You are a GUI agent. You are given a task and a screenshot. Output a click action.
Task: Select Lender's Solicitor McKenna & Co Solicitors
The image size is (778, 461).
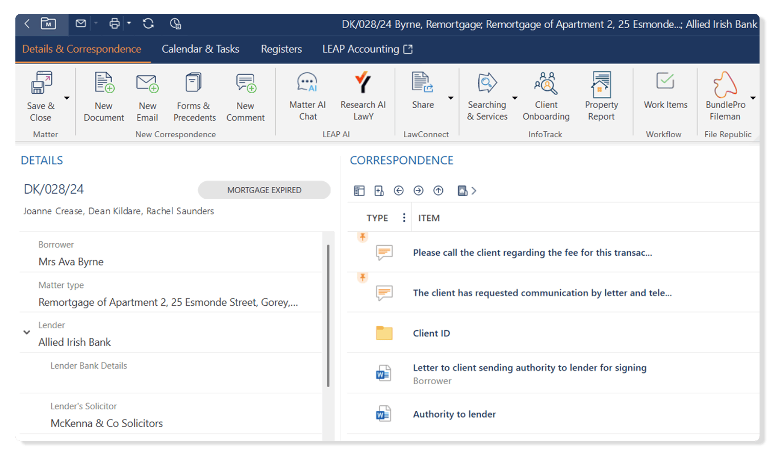[171, 414]
